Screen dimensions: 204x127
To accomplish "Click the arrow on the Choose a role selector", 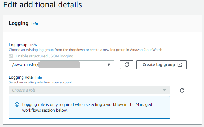I will [x=164, y=90].
